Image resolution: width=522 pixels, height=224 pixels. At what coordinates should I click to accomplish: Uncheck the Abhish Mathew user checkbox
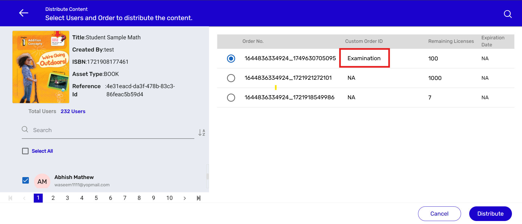26,180
